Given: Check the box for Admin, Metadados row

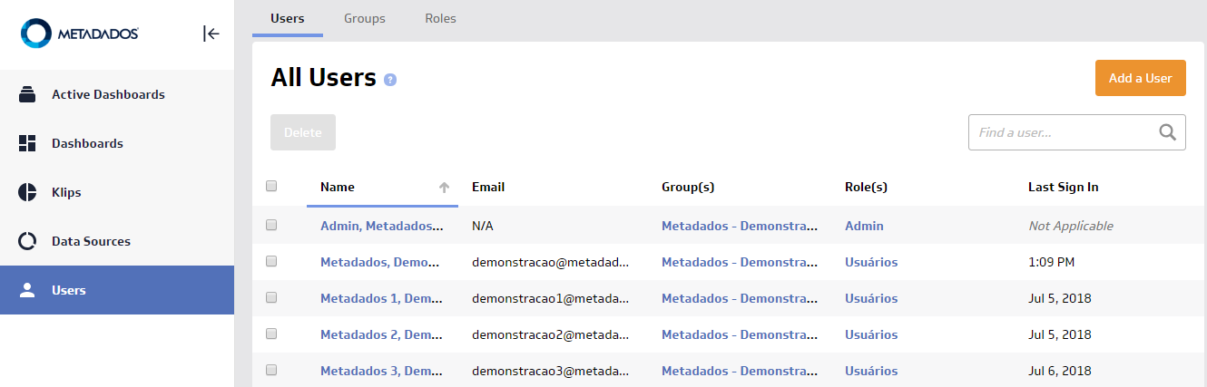Looking at the screenshot, I should tap(271, 225).
